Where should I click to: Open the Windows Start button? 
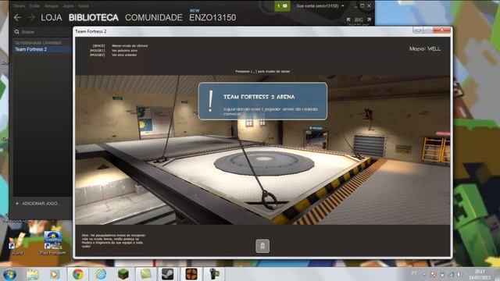(x=9, y=274)
